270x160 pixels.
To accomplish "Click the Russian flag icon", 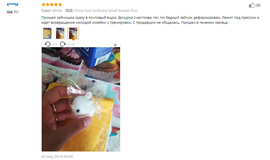I will [10, 12].
